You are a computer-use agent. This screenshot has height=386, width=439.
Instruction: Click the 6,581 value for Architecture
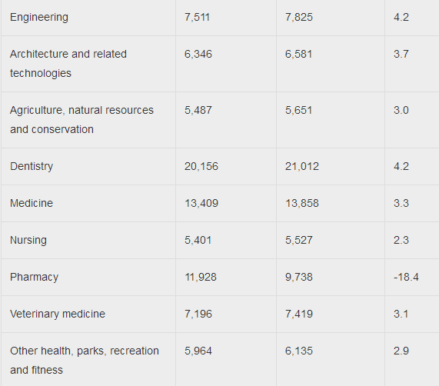tap(298, 54)
